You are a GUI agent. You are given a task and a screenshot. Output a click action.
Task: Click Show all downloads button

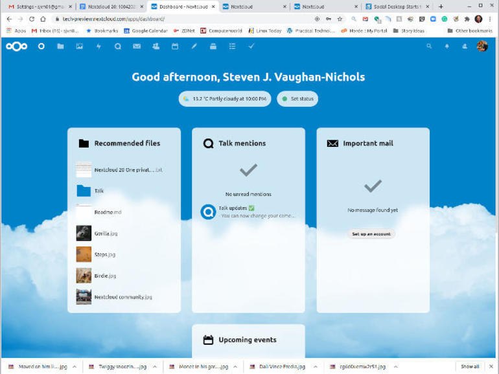click(x=470, y=366)
